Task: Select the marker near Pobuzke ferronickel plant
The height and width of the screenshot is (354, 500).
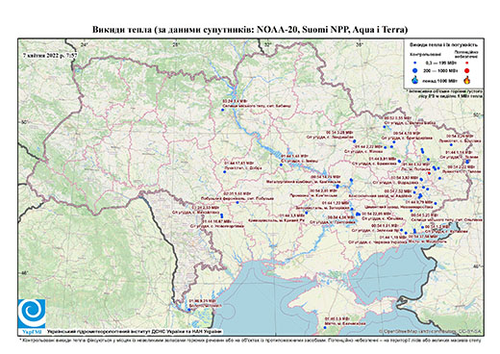Action: click(237, 202)
